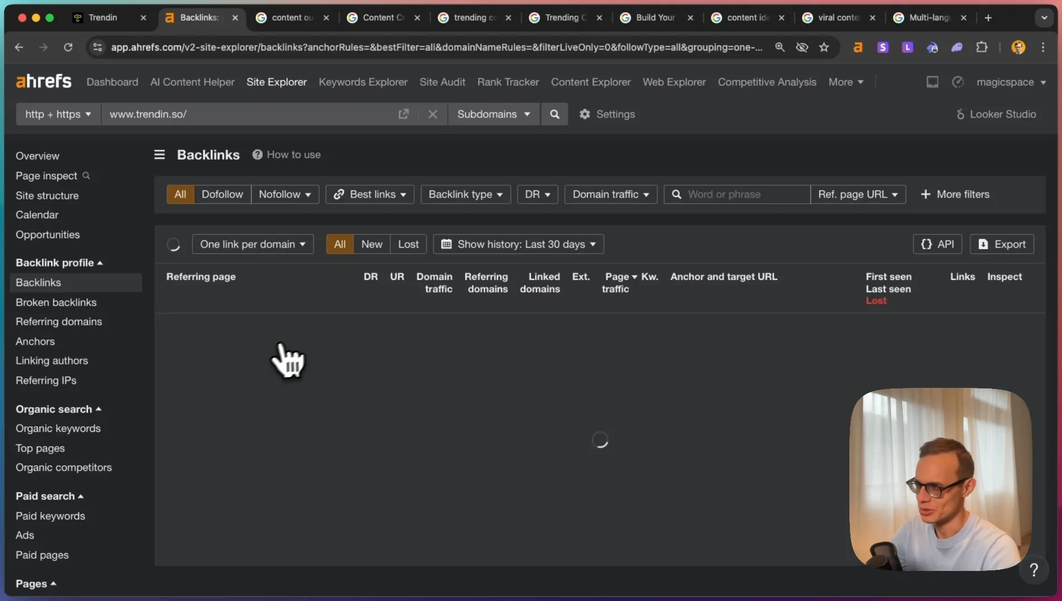Image resolution: width=1062 pixels, height=601 pixels.
Task: Go to Site Audit
Action: point(442,82)
